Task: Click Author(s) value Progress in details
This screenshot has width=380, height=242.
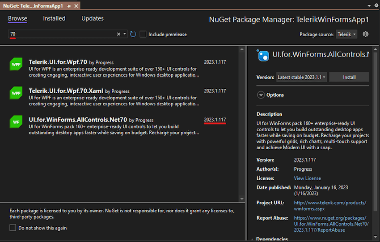Action: coord(303,169)
